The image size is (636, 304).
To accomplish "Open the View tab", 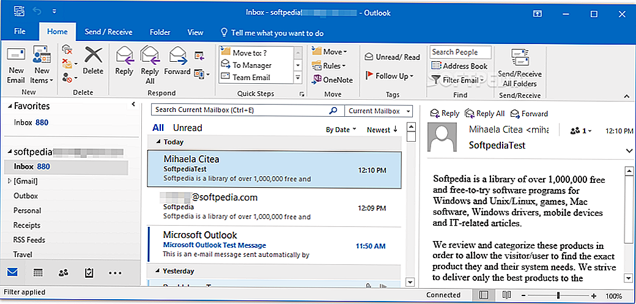I will click(195, 32).
